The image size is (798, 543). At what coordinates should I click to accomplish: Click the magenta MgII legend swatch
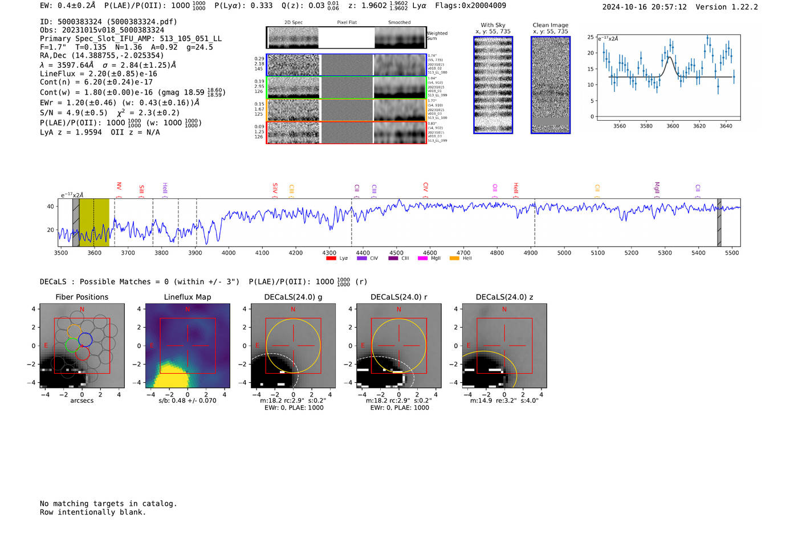tap(422, 259)
